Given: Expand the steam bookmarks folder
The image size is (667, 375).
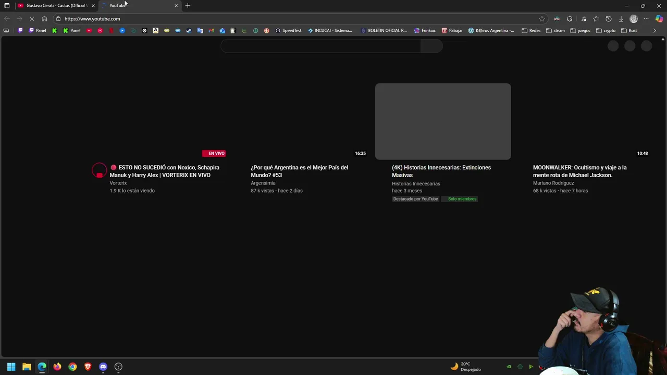Looking at the screenshot, I should pyautogui.click(x=555, y=30).
